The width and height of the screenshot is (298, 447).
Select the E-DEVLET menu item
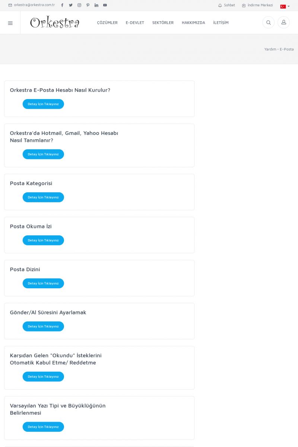135,23
